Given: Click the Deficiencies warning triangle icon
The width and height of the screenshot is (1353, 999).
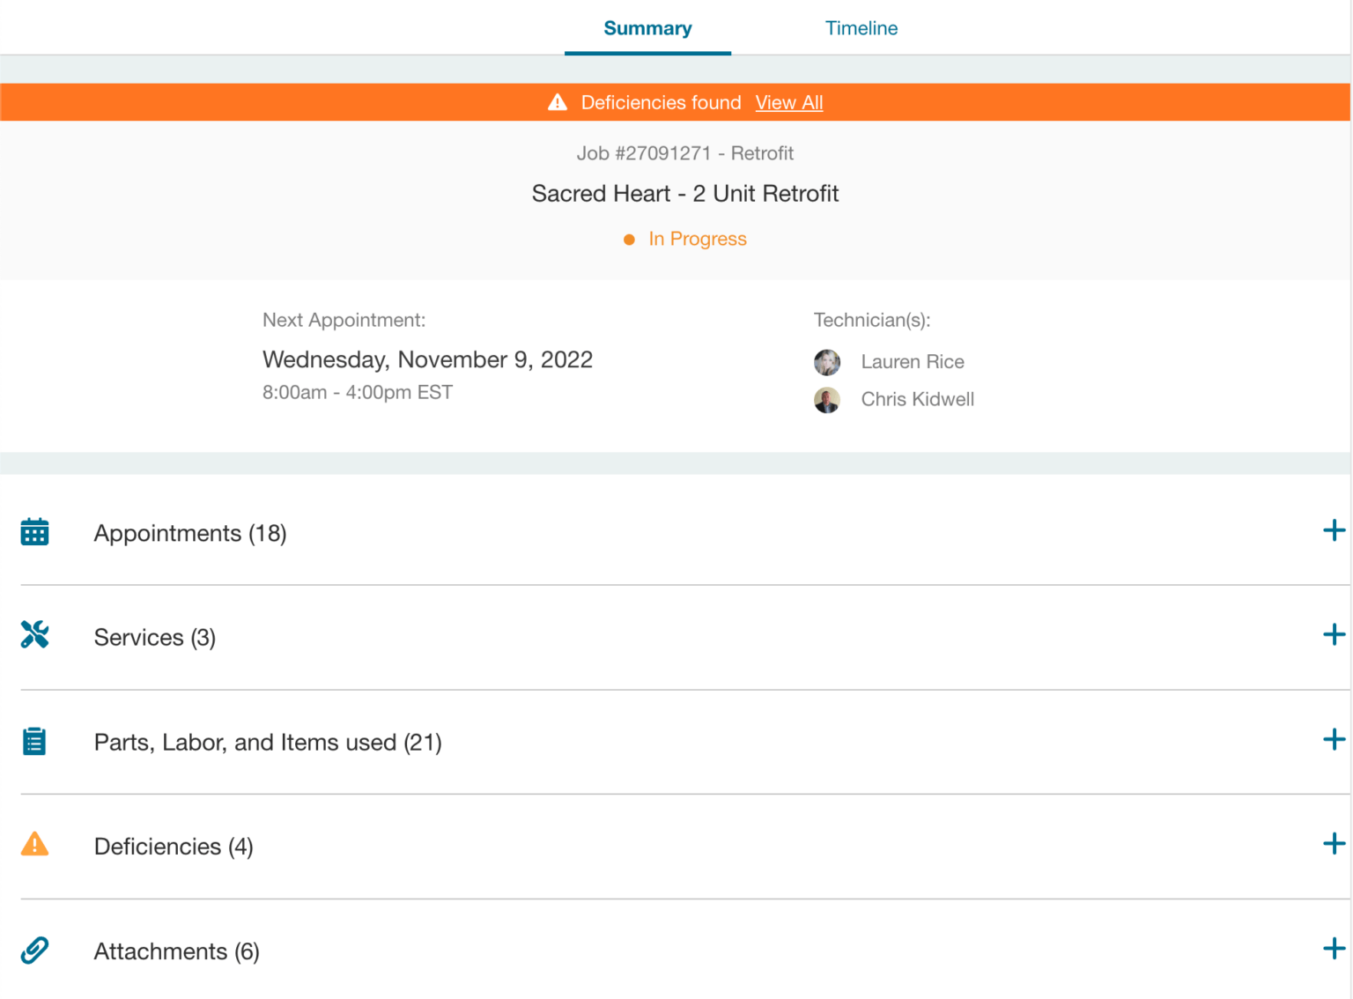Looking at the screenshot, I should tap(34, 845).
